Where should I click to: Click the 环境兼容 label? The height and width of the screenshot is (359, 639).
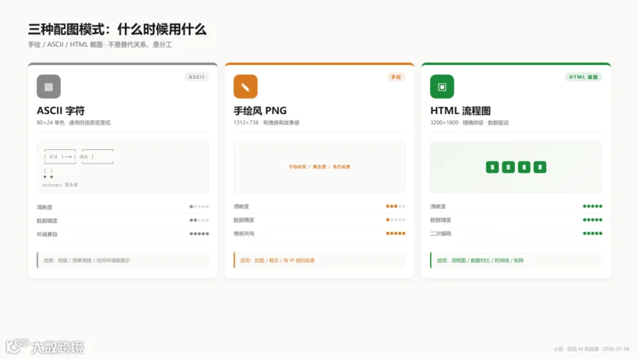point(47,234)
